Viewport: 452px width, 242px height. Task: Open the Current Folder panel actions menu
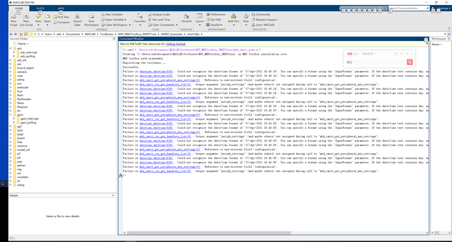(114, 38)
